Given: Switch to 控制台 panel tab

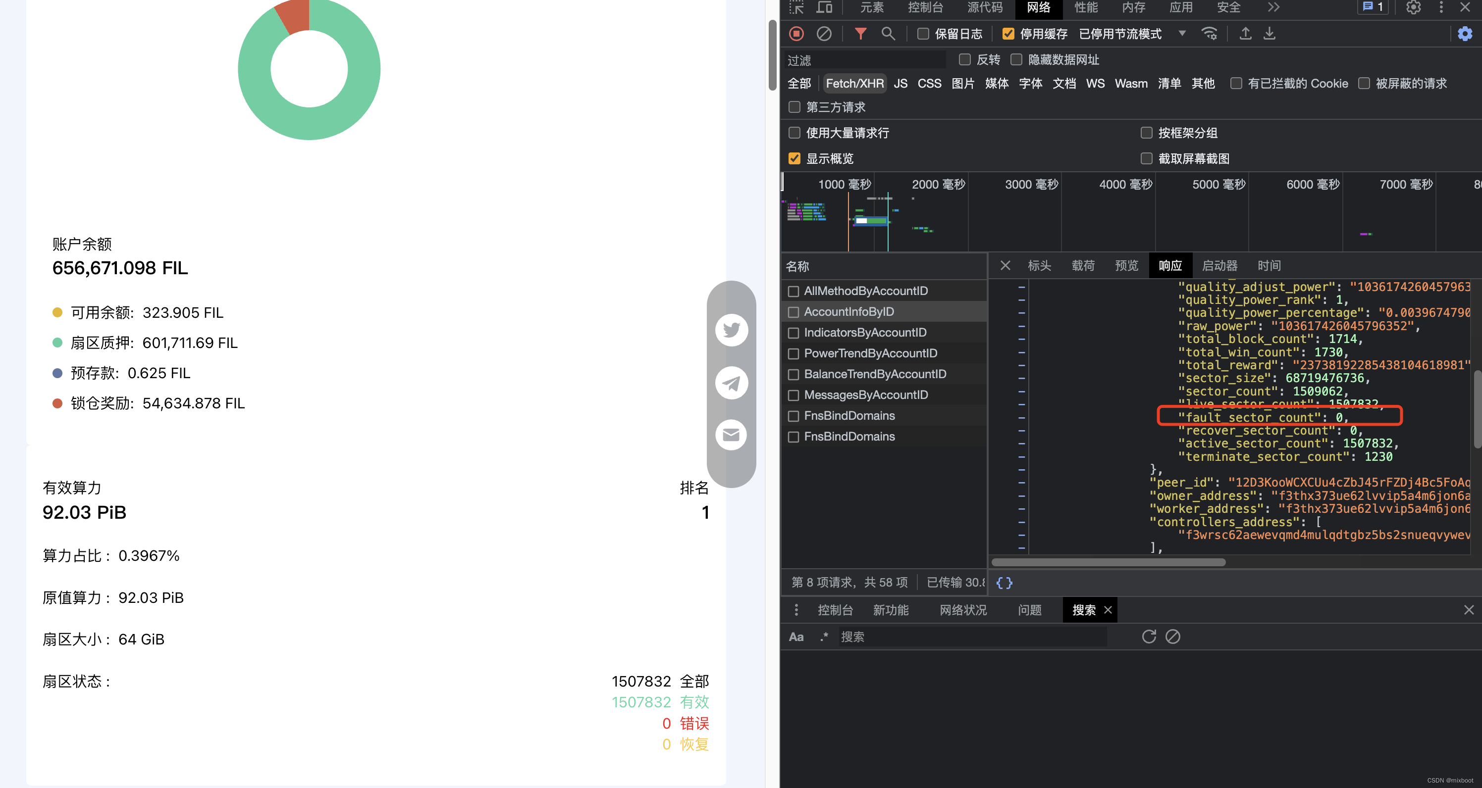Looking at the screenshot, I should [925, 7].
